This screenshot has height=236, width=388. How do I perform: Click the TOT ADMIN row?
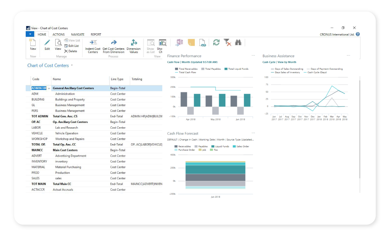coord(94,116)
